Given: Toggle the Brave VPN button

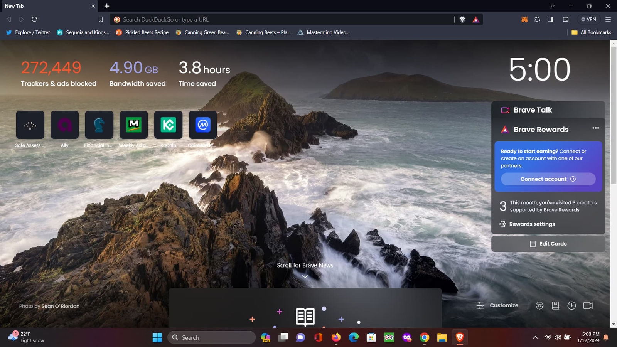Looking at the screenshot, I should pos(588,19).
